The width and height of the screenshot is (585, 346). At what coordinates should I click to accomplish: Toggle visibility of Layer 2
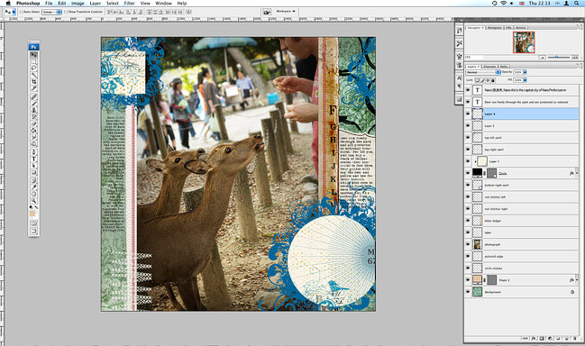[x=468, y=125]
